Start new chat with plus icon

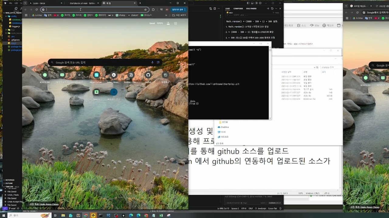tap(268, 8)
